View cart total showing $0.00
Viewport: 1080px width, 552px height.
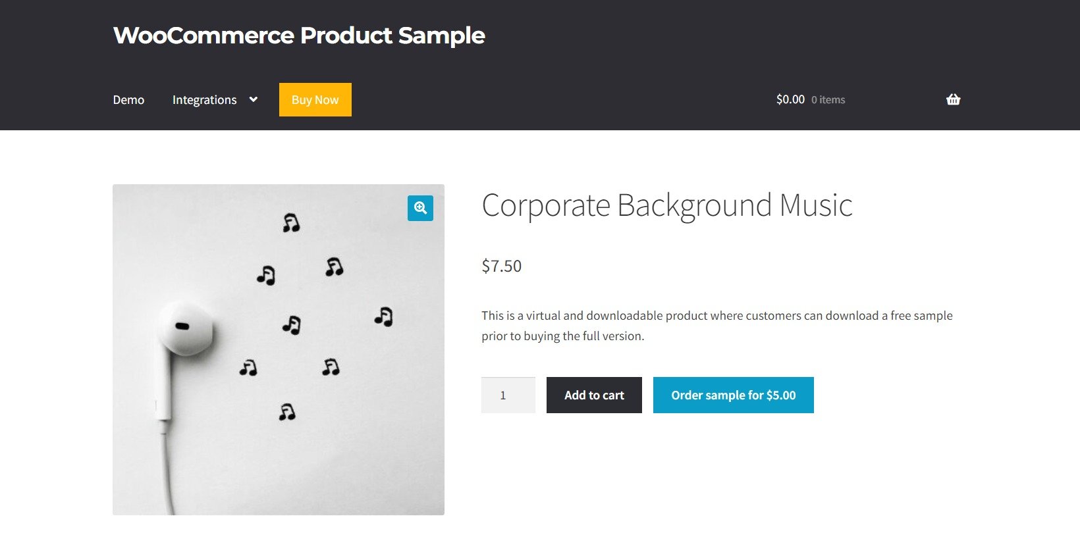click(790, 99)
